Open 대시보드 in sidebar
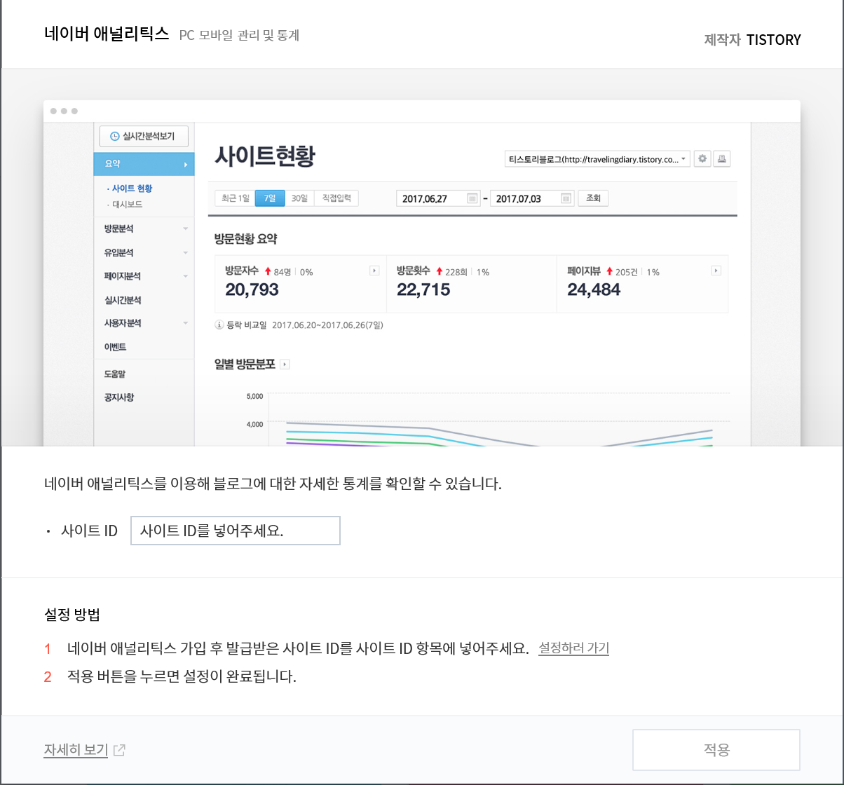Viewport: 844px width, 785px height. [128, 205]
